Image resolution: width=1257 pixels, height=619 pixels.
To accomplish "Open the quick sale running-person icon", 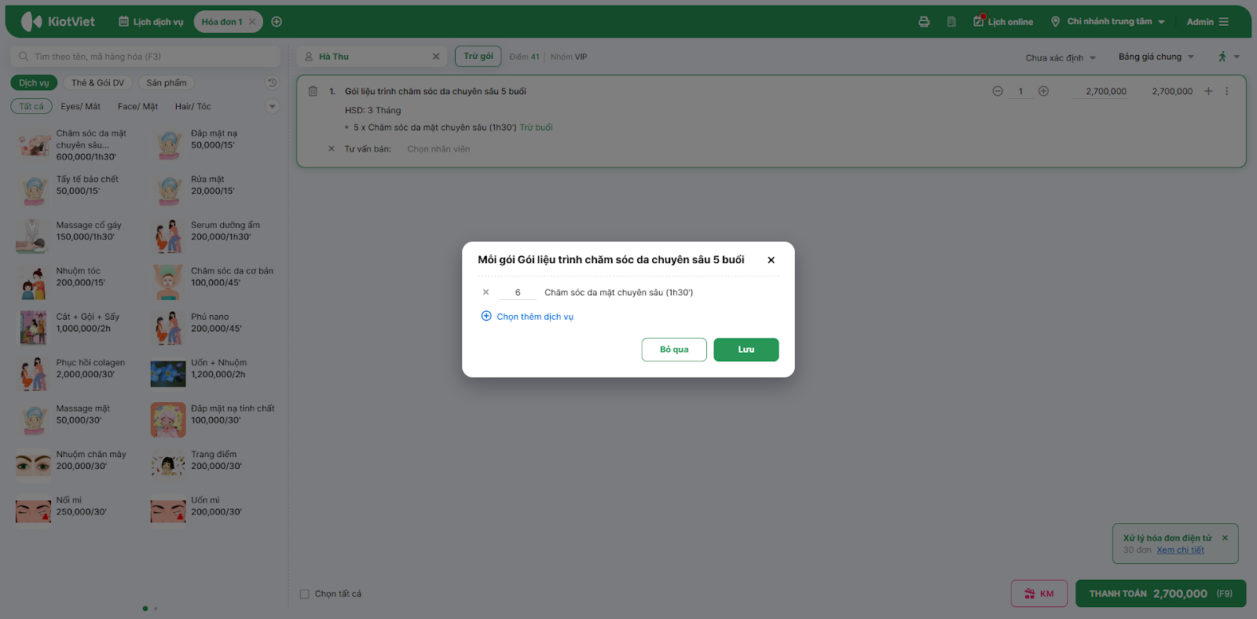I will [x=1222, y=57].
